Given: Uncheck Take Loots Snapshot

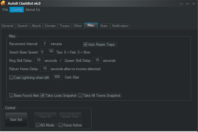Looking at the screenshot, I should point(43,95).
